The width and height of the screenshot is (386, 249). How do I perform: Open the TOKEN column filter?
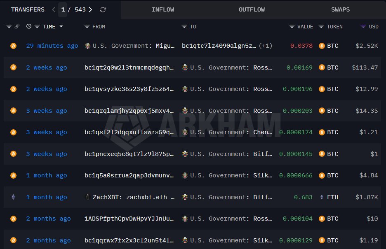tap(321, 26)
